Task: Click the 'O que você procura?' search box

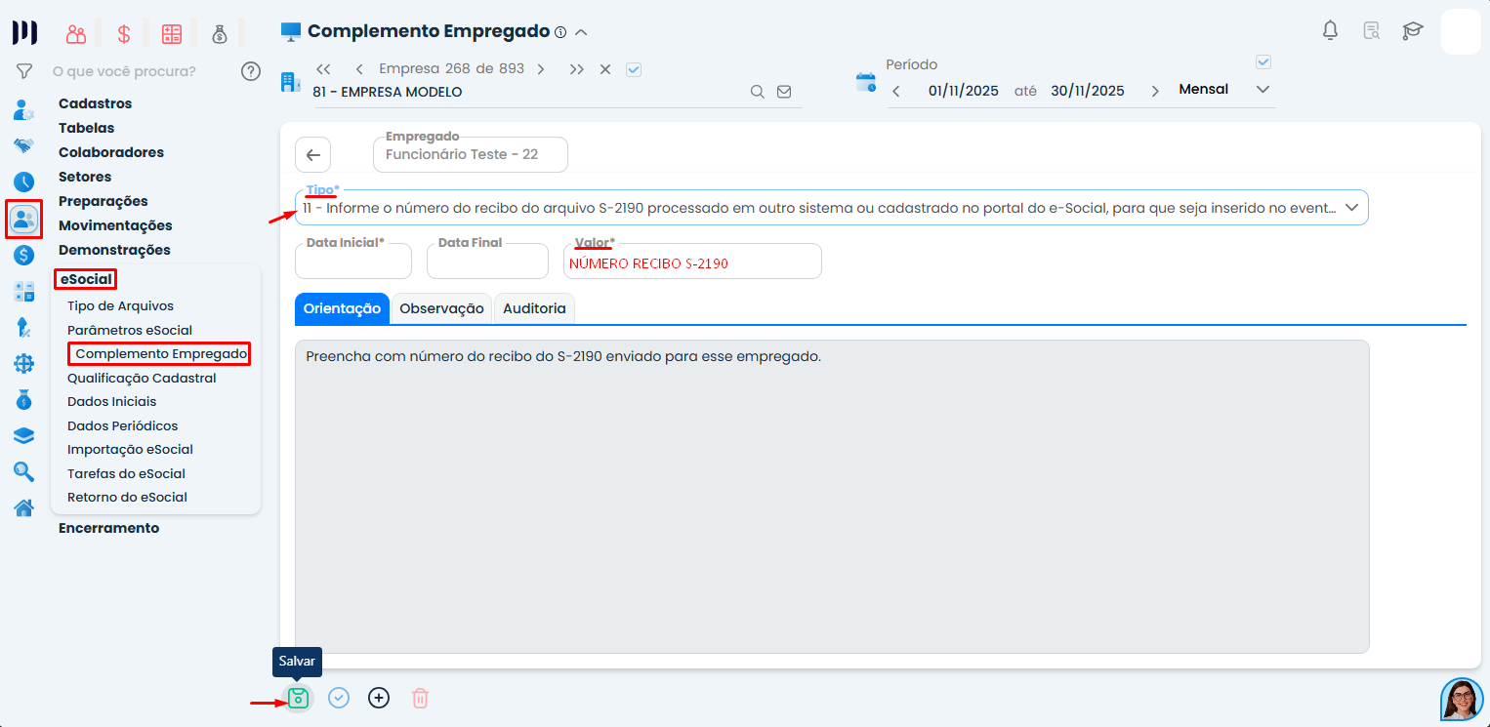Action: point(142,71)
